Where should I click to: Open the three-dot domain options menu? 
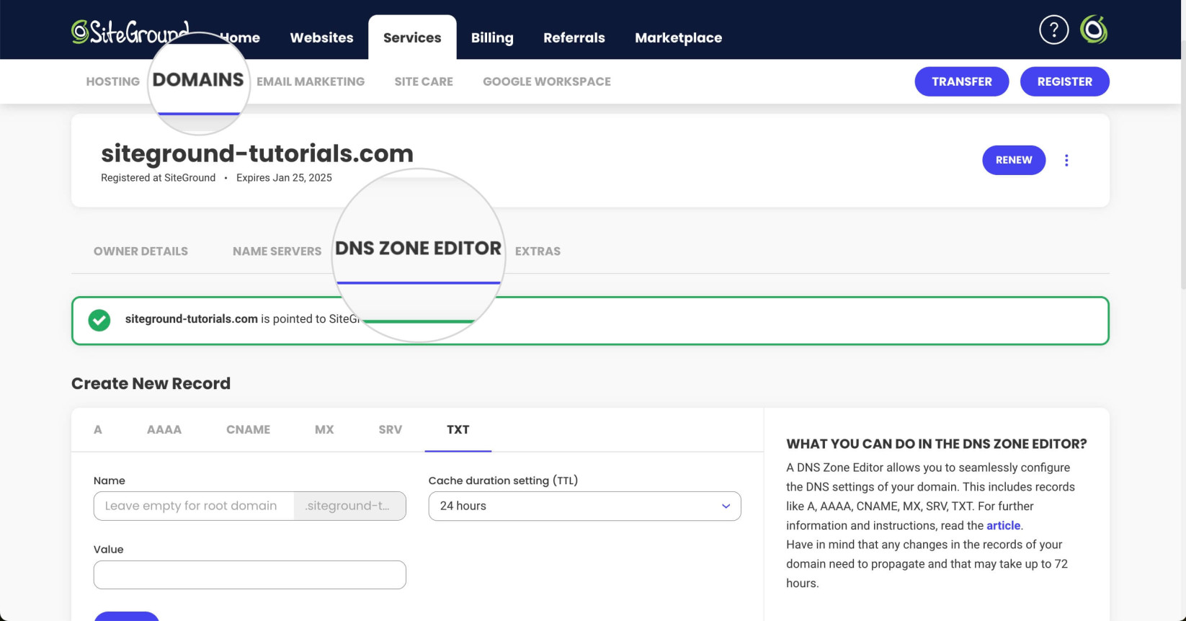1066,161
